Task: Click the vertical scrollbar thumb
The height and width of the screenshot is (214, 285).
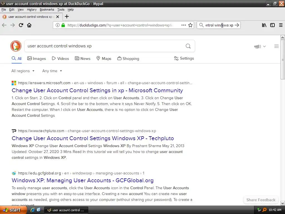Action: 283,60
